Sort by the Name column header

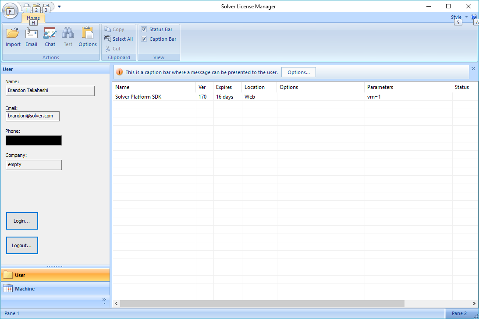pos(154,87)
